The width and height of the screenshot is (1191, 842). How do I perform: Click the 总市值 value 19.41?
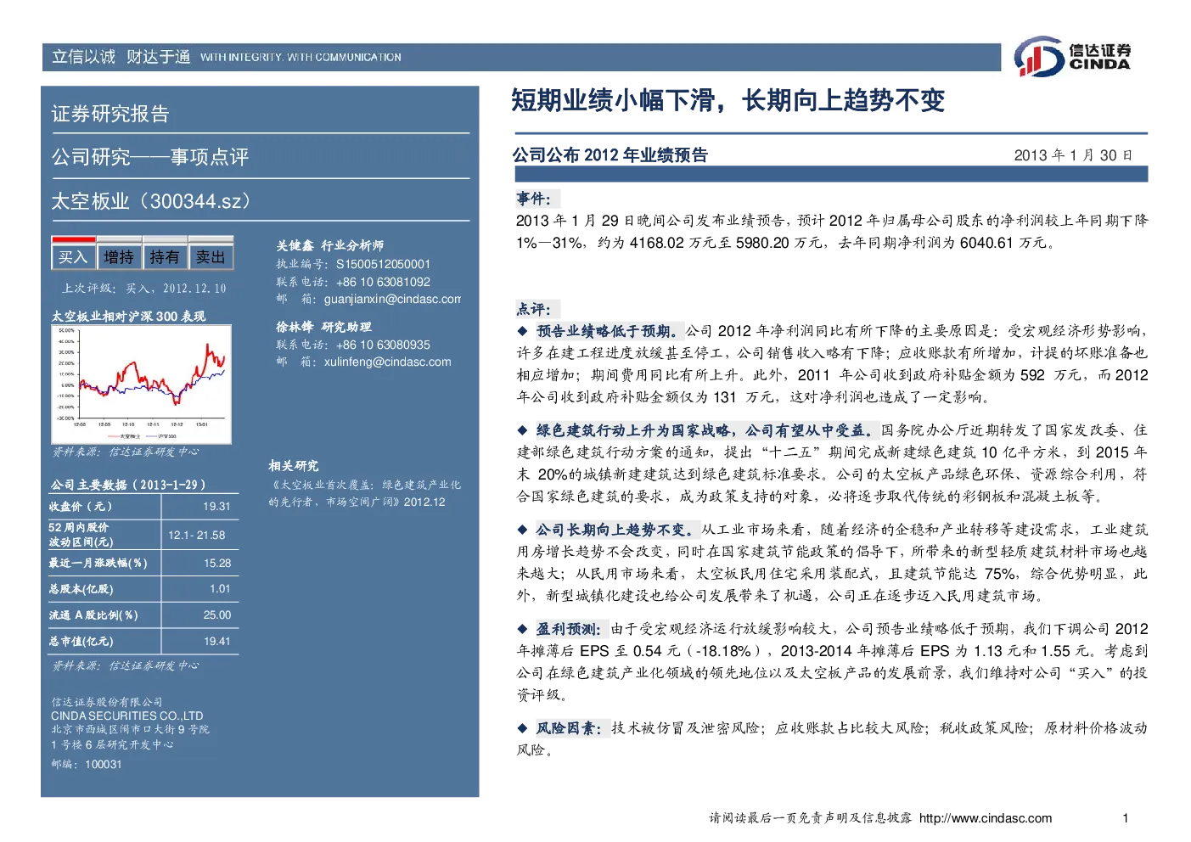(x=217, y=641)
